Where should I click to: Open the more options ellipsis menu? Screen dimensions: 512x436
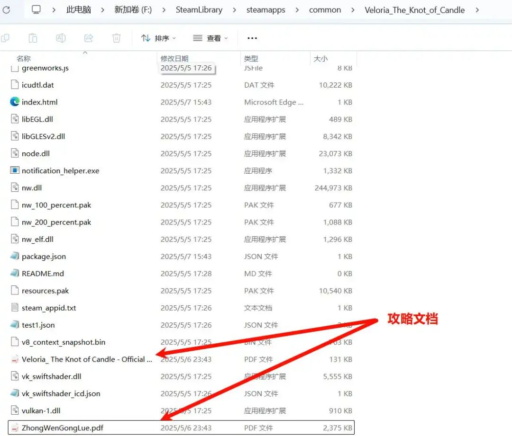252,38
